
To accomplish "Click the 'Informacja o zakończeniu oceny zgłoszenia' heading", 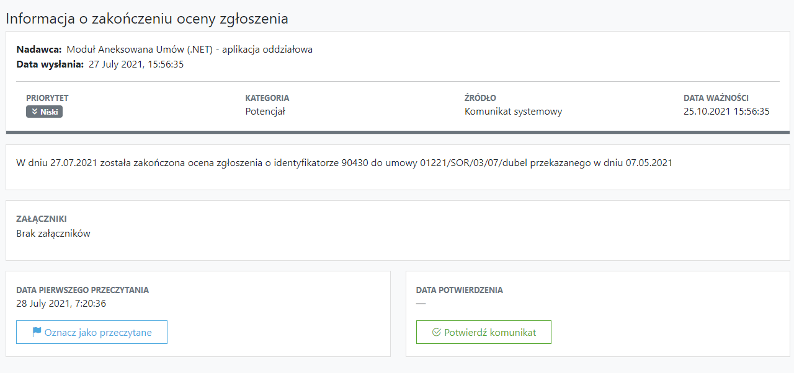I will [x=147, y=19].
